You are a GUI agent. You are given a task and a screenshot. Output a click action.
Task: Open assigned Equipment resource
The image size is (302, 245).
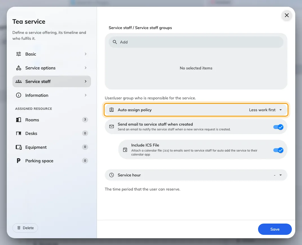coord(52,147)
